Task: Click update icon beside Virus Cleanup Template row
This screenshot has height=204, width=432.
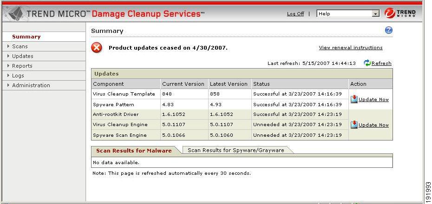Action: (354, 99)
